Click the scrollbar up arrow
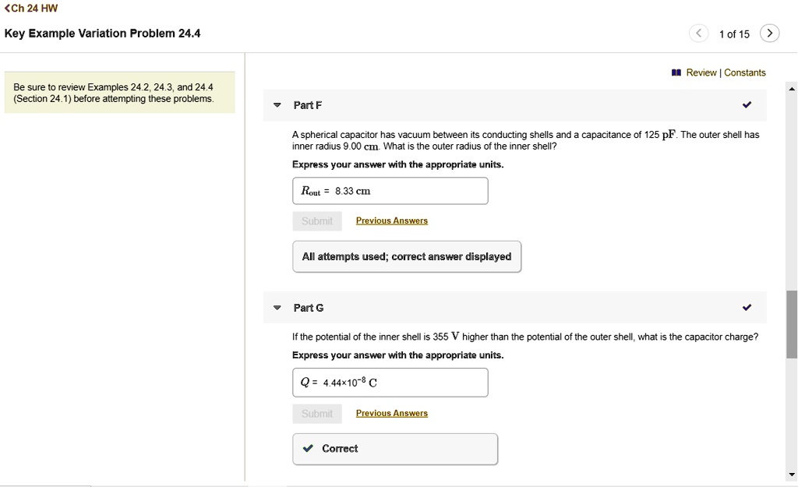This screenshot has width=798, height=487. [x=791, y=88]
